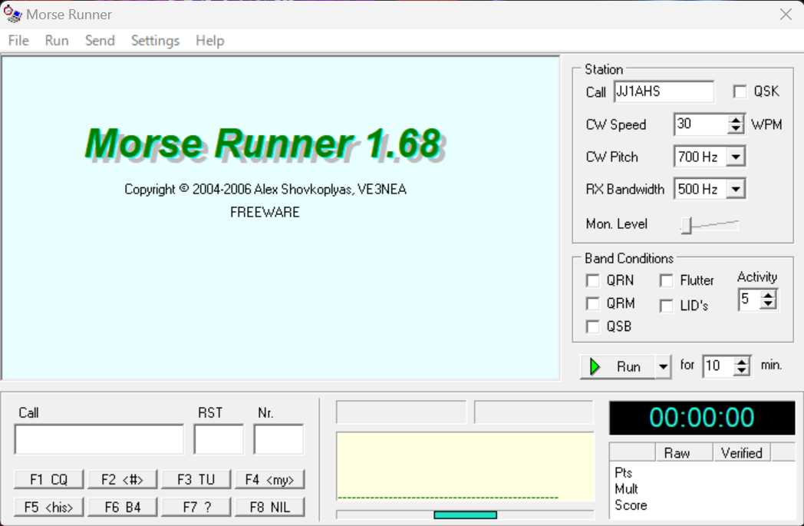Click the run duration minutes field
The height and width of the screenshot is (526, 804).
point(718,366)
